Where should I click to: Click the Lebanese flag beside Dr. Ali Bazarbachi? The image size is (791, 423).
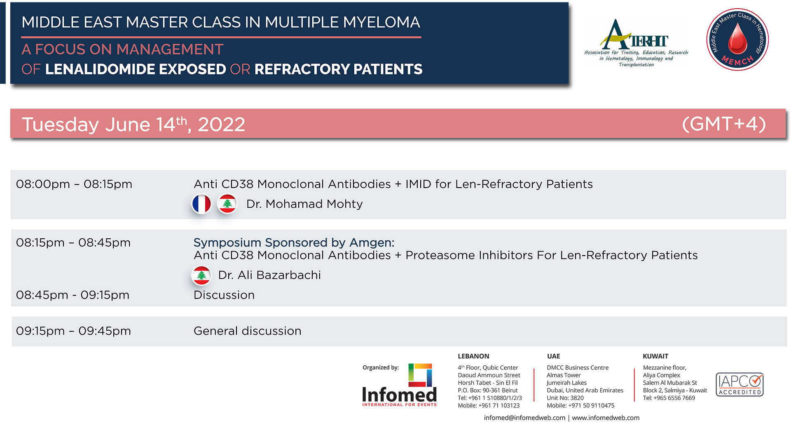click(201, 275)
